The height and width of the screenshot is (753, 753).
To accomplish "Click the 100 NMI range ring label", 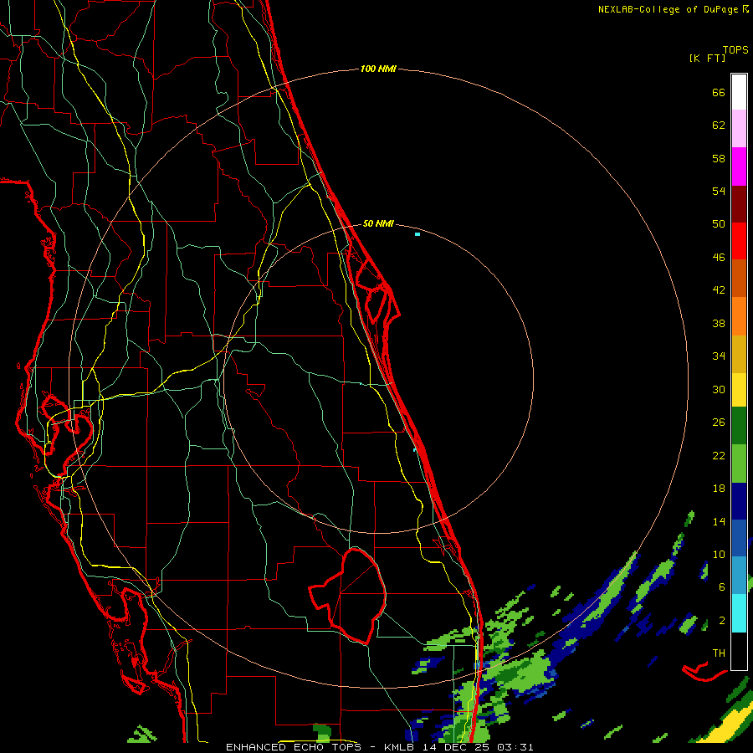I will (378, 69).
